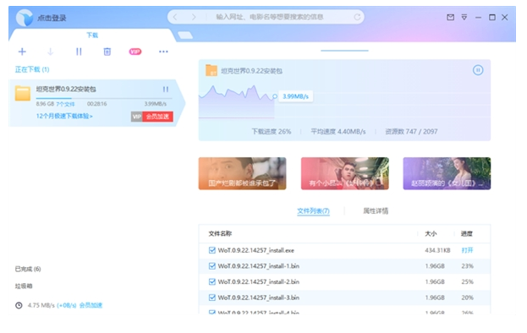Uncheck the install.exe file checkbox
The width and height of the screenshot is (527, 333).
[x=212, y=250]
